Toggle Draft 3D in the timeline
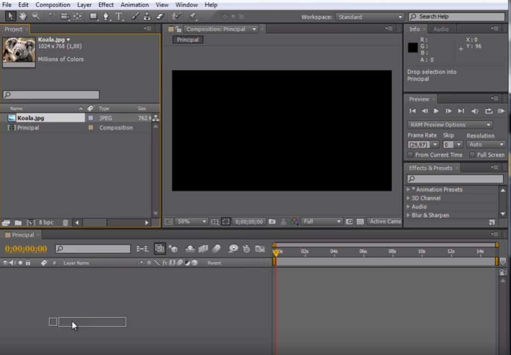The height and width of the screenshot is (355, 511). click(x=173, y=249)
